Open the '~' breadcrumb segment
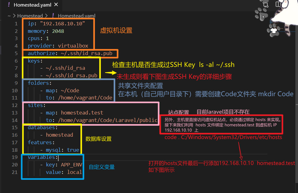Screen dimensions: 298x193 [x=9, y=16]
